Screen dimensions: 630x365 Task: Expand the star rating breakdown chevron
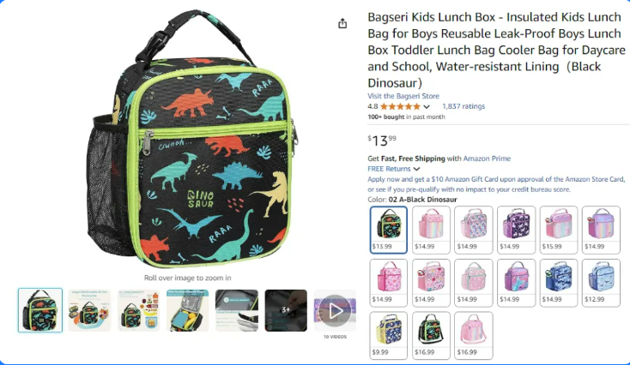click(x=427, y=107)
